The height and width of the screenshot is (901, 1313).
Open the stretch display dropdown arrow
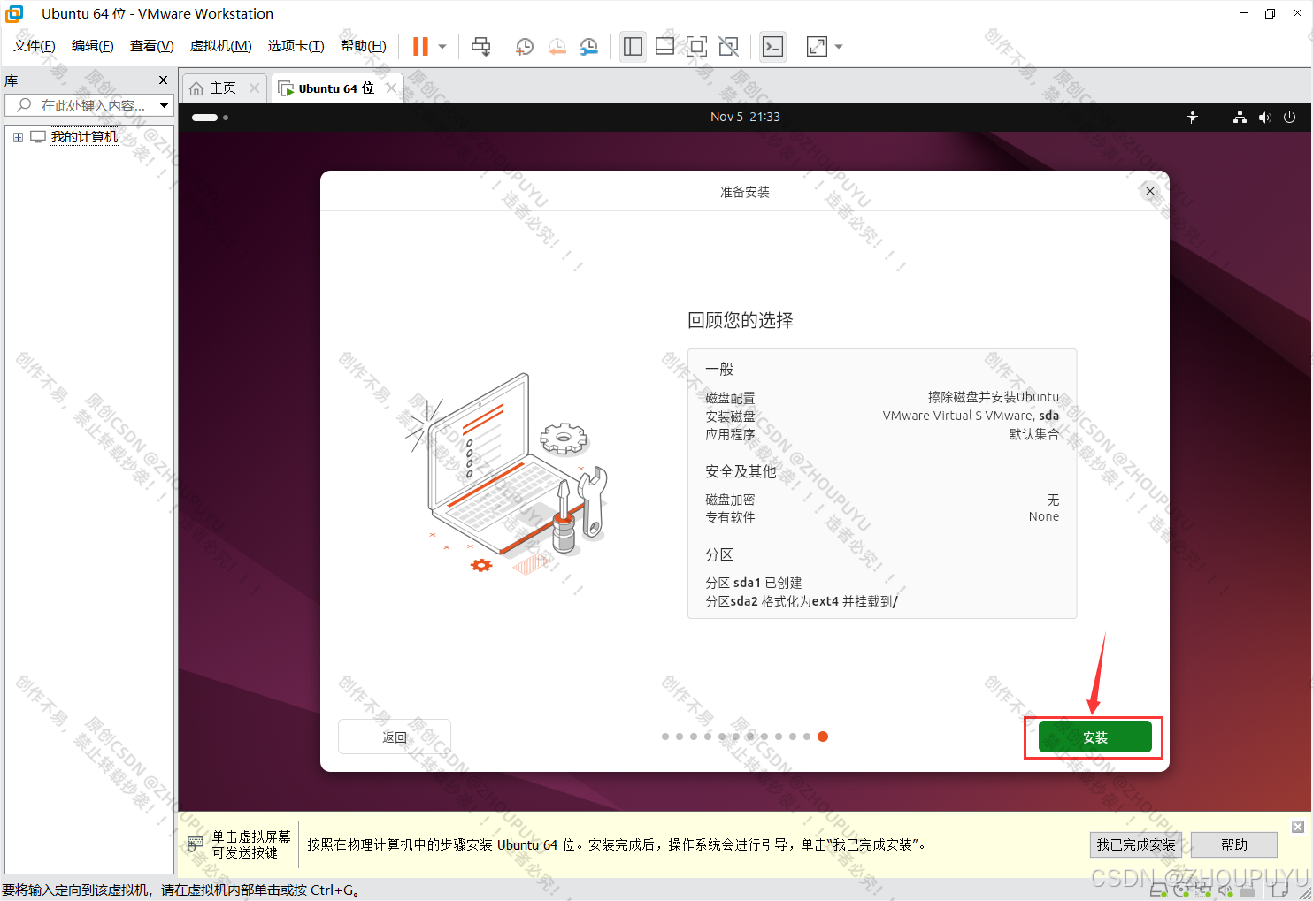pyautogui.click(x=839, y=47)
